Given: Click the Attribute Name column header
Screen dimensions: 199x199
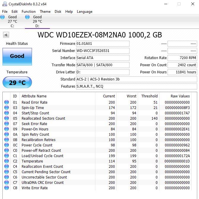Looking at the screenshot, I should [x=34, y=96].
